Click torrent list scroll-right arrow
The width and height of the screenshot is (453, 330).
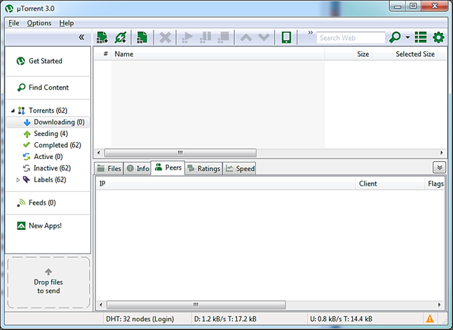(442, 153)
